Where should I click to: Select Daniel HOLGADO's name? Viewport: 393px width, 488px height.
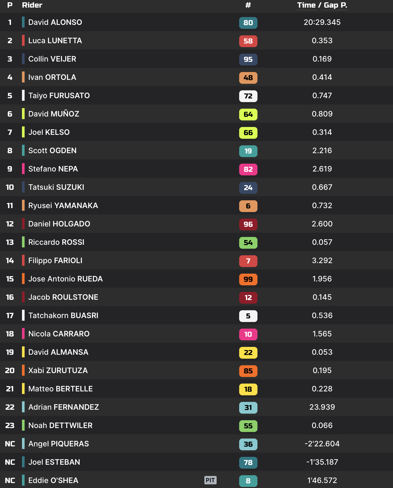59,224
